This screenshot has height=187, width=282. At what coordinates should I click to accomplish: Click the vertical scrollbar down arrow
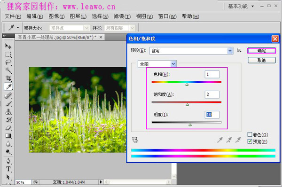click(x=174, y=176)
